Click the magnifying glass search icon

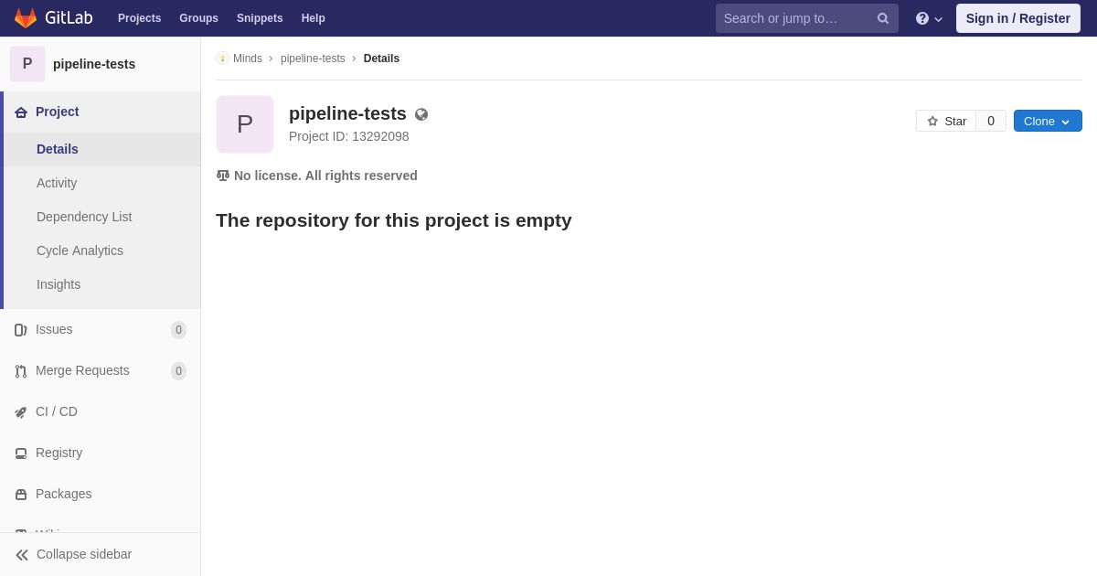tap(883, 18)
